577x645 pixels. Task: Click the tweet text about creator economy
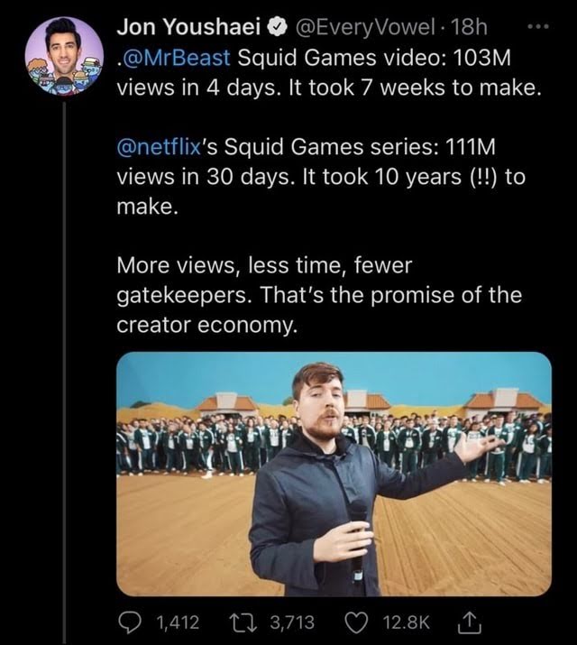click(319, 295)
